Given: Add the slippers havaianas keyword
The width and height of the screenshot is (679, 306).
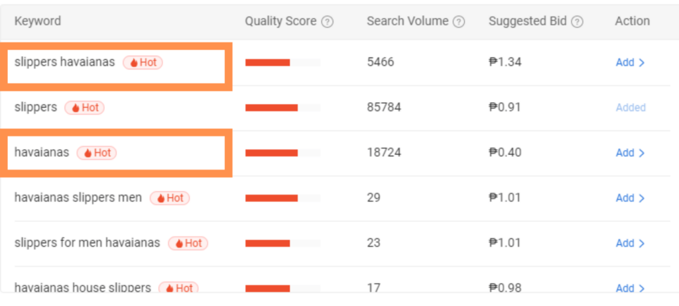Looking at the screenshot, I should click(x=630, y=63).
